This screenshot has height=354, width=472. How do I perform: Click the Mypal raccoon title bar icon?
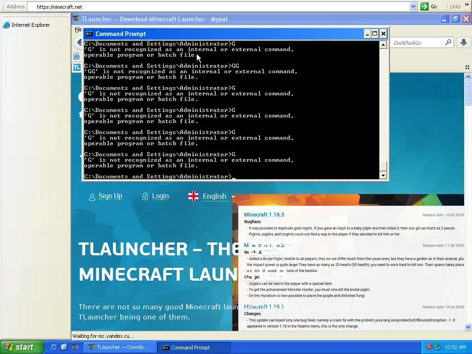point(76,18)
